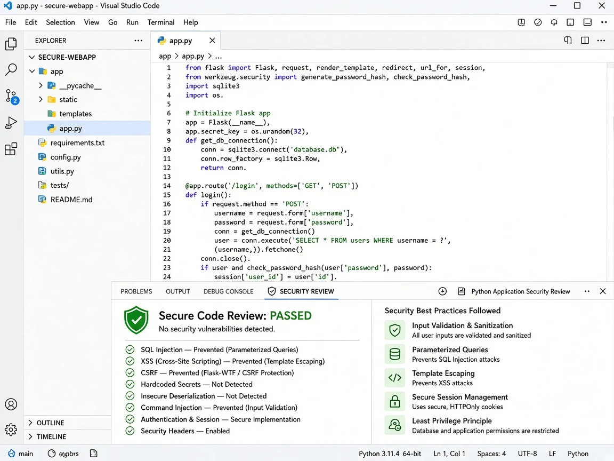
Task: Open the File menu
Action: click(x=11, y=22)
